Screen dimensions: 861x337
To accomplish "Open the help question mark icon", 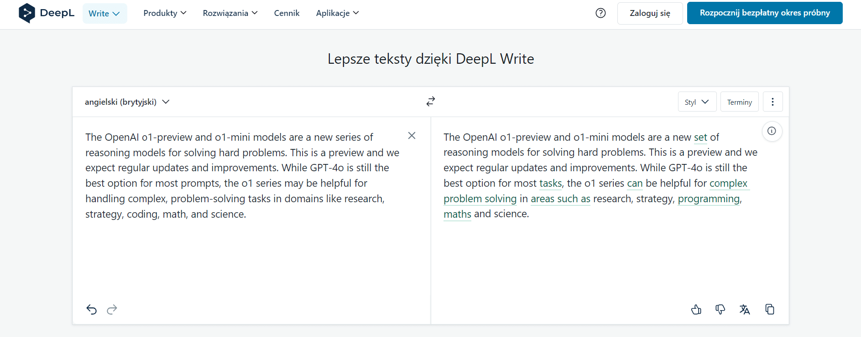I will click(x=600, y=13).
